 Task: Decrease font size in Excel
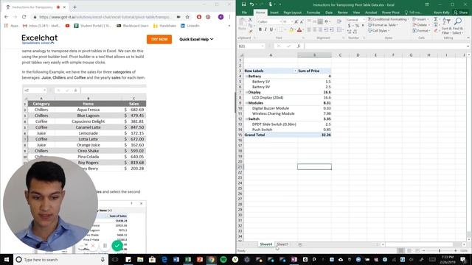click(302, 21)
